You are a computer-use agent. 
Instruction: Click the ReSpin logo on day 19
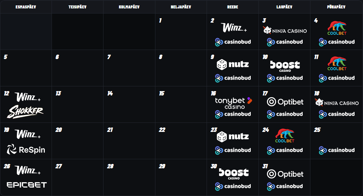pyautogui.click(x=26, y=149)
